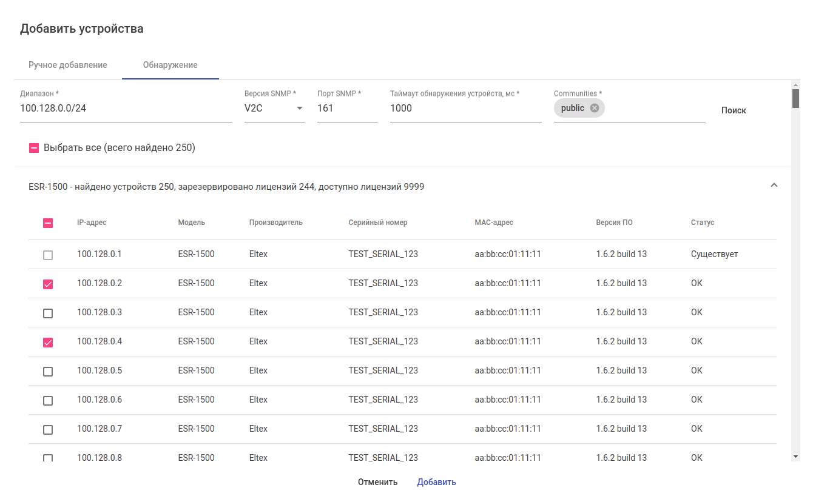Open the SNMP version dropdown

[274, 109]
